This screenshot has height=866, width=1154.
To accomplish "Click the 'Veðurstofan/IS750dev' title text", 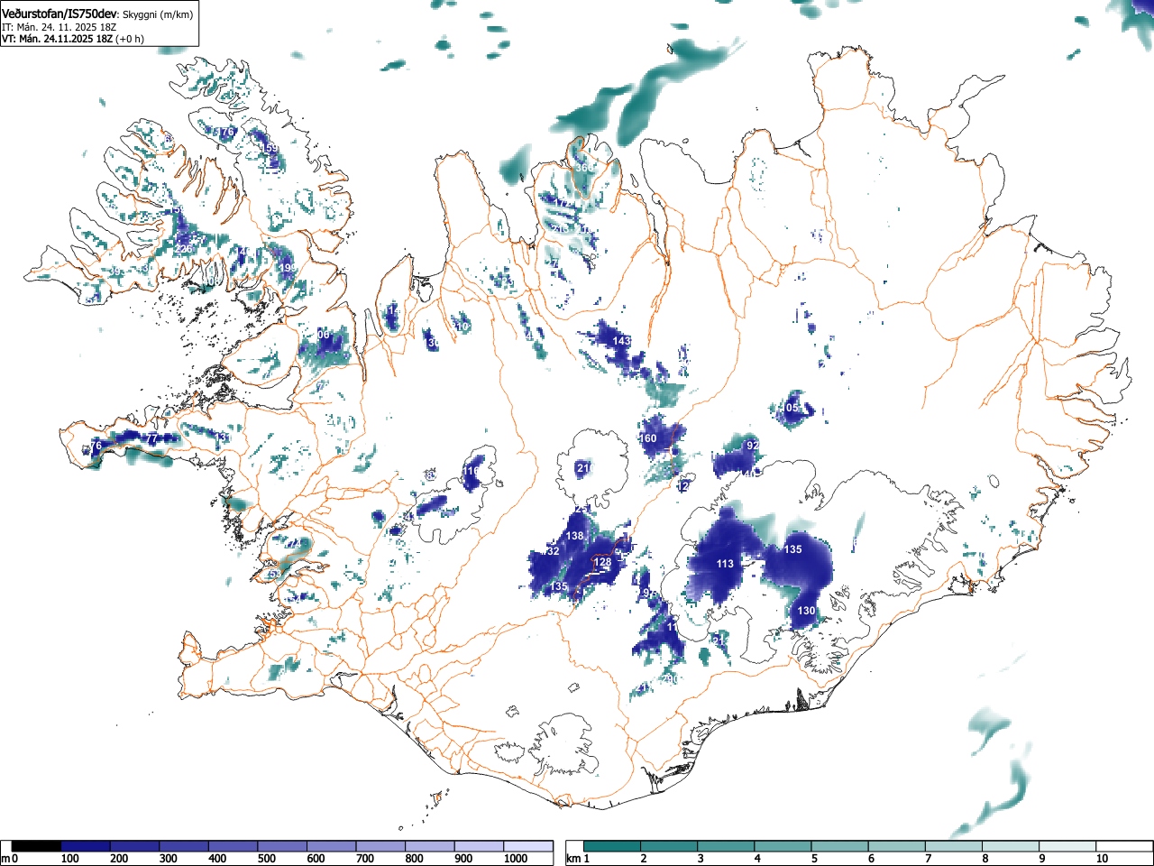I will 60,14.
